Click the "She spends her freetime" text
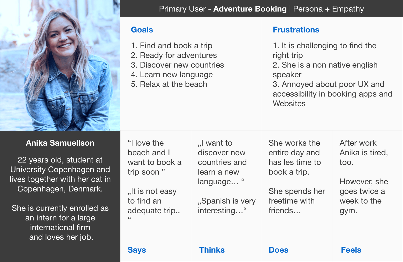The width and height of the screenshot is (403, 262). [x=297, y=201]
